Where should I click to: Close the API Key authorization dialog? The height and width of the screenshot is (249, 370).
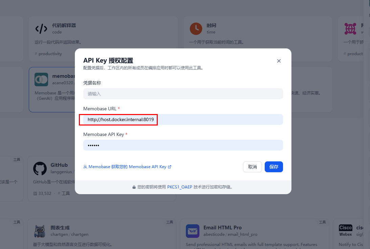point(279,61)
